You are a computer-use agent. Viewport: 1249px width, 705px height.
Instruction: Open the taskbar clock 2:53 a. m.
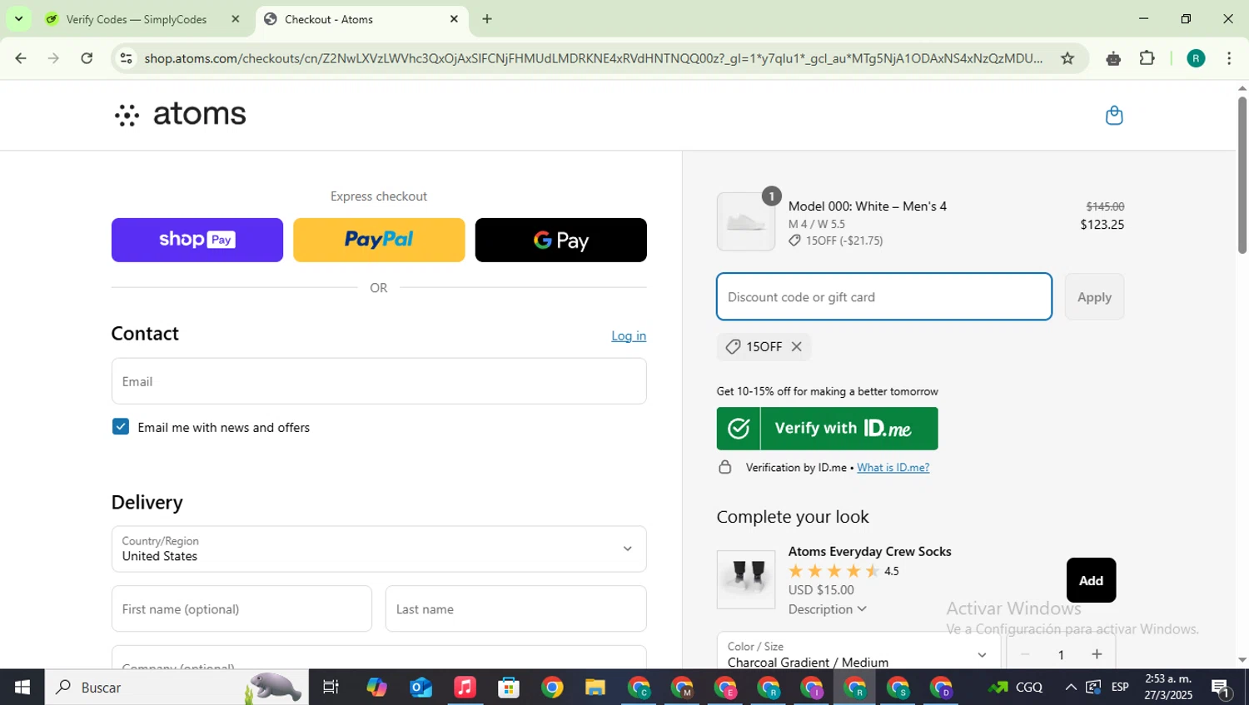1168,688
